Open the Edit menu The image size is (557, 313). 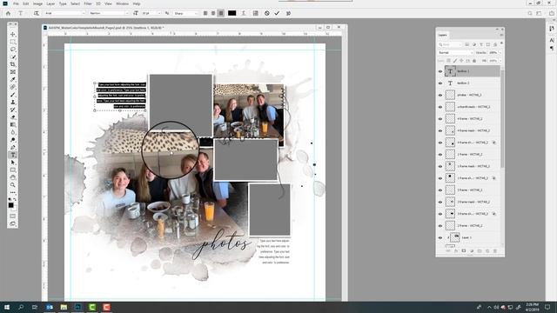26,3
